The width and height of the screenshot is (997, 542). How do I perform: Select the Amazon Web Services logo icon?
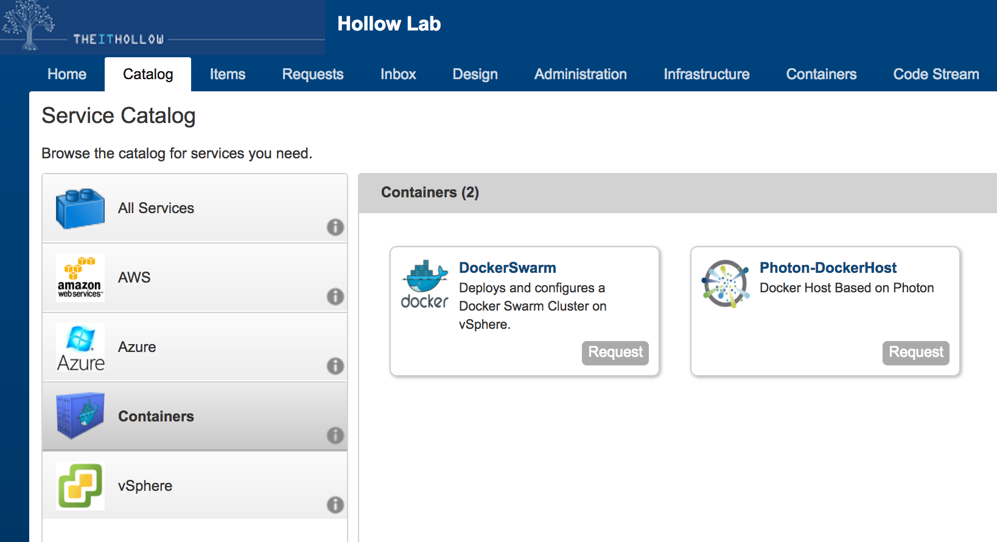tap(80, 278)
